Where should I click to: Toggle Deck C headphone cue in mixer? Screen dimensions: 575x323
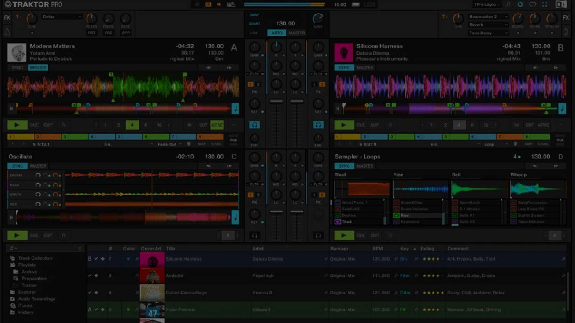pyautogui.click(x=254, y=235)
